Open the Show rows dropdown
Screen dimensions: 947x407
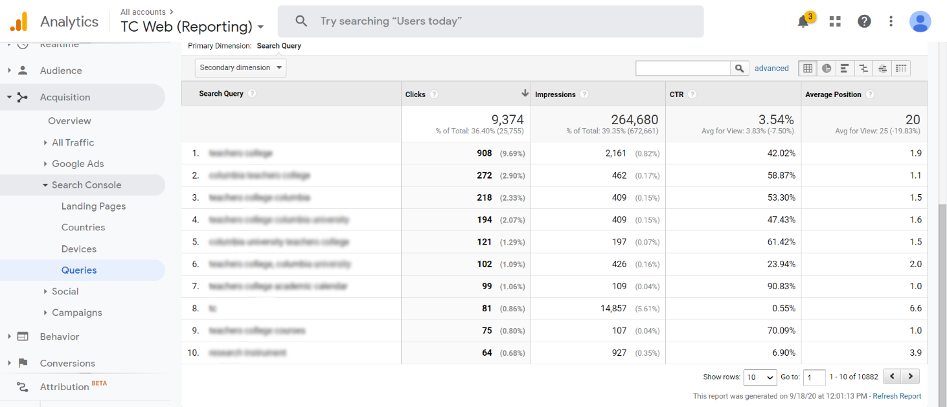pyautogui.click(x=760, y=377)
